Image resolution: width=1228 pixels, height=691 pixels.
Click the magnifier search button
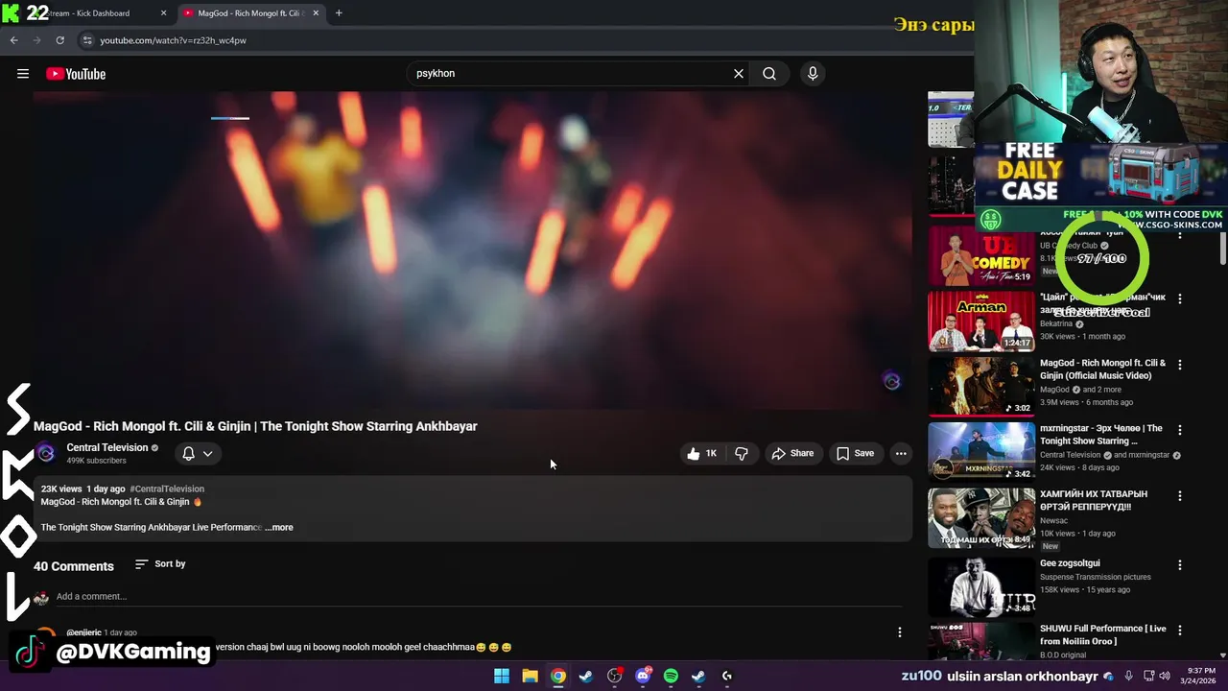[x=769, y=73]
